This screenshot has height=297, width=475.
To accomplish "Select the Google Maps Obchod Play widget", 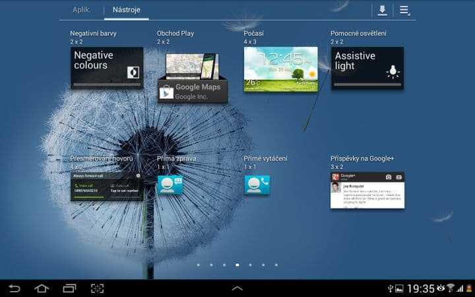I will 192,78.
